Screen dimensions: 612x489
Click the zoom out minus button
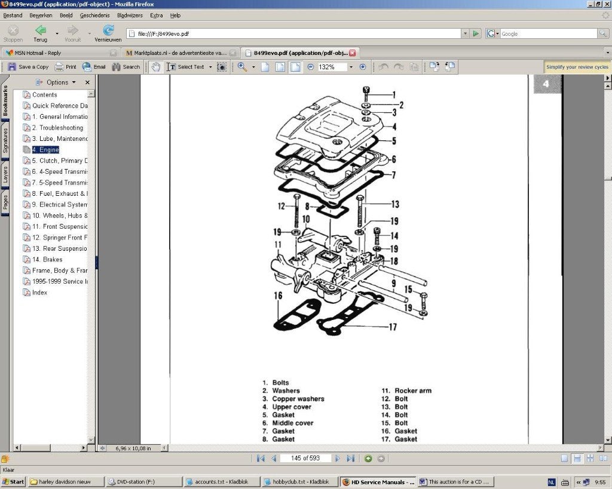click(x=311, y=67)
